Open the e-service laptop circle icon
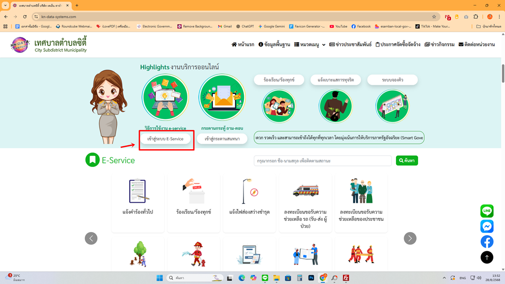Image resolution: width=505 pixels, height=284 pixels. click(x=165, y=97)
